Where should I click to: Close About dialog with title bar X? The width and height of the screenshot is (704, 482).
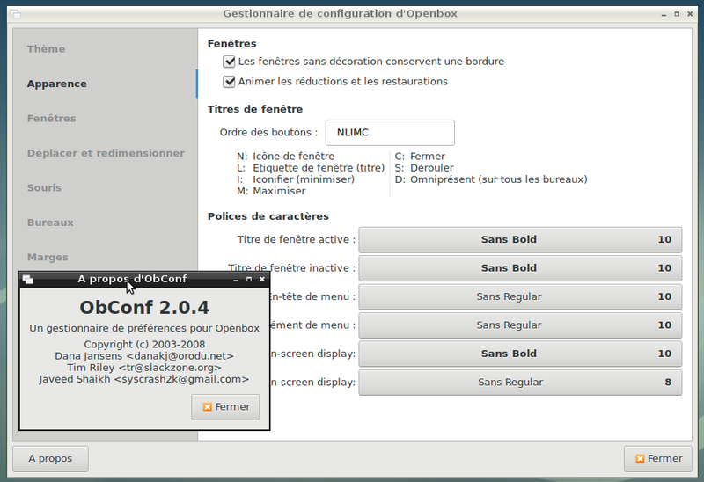click(x=261, y=279)
